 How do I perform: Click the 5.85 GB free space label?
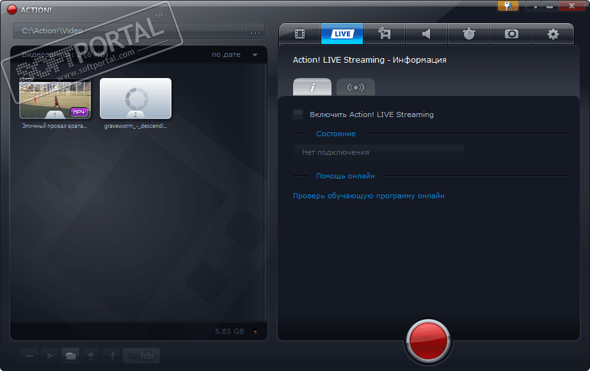point(230,331)
